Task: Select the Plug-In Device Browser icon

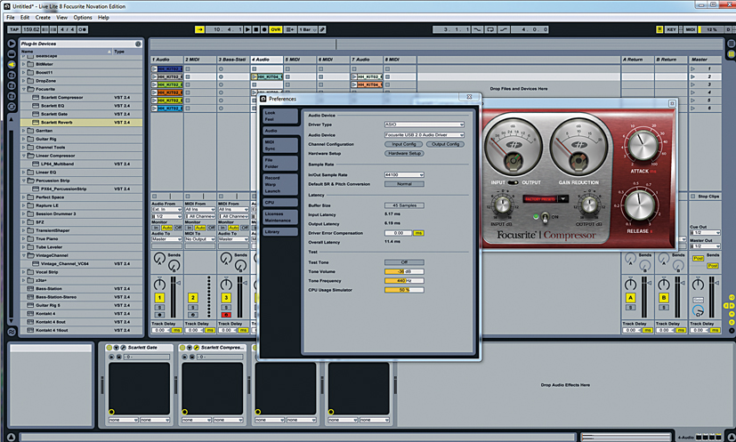Action: pos(12,64)
